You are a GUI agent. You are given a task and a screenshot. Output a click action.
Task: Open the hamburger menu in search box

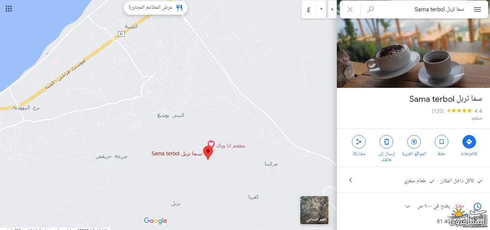click(478, 9)
